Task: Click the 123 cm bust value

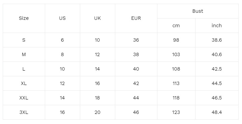Action: (x=176, y=112)
